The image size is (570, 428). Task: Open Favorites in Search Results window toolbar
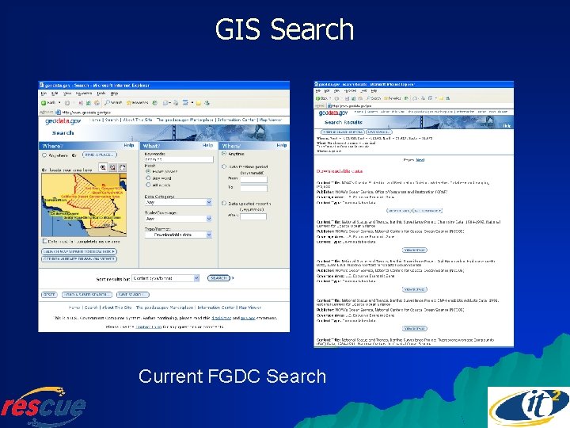click(393, 98)
